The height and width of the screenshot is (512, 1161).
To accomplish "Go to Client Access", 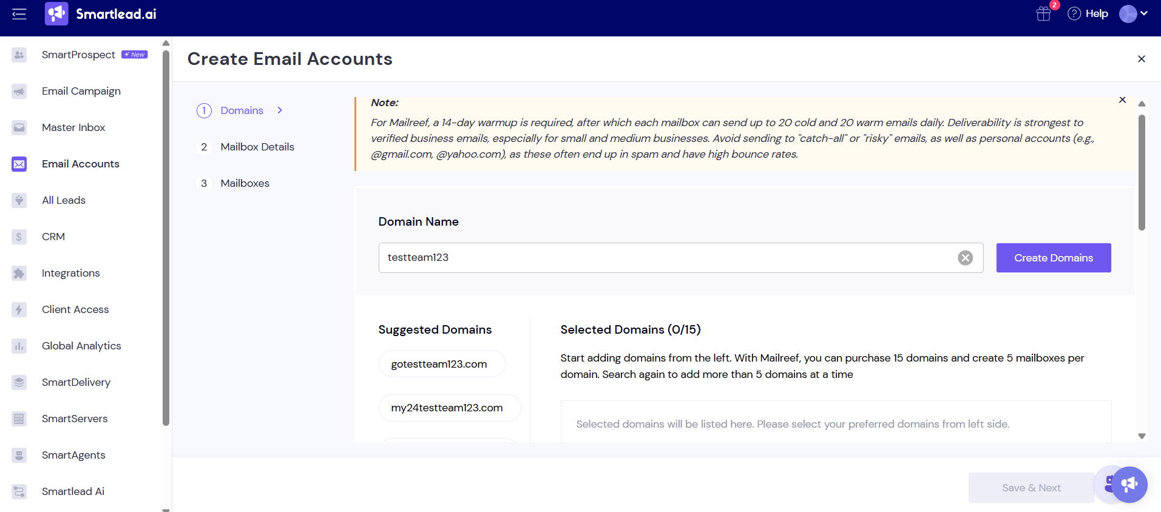I will coord(75,309).
